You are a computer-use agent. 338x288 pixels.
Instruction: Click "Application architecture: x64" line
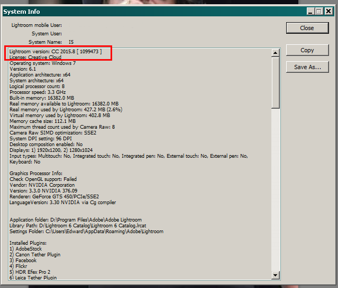(x=40, y=75)
